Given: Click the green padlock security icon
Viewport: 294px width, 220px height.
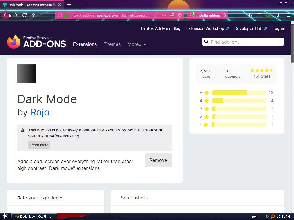Looking at the screenshot, I should coord(66,15).
